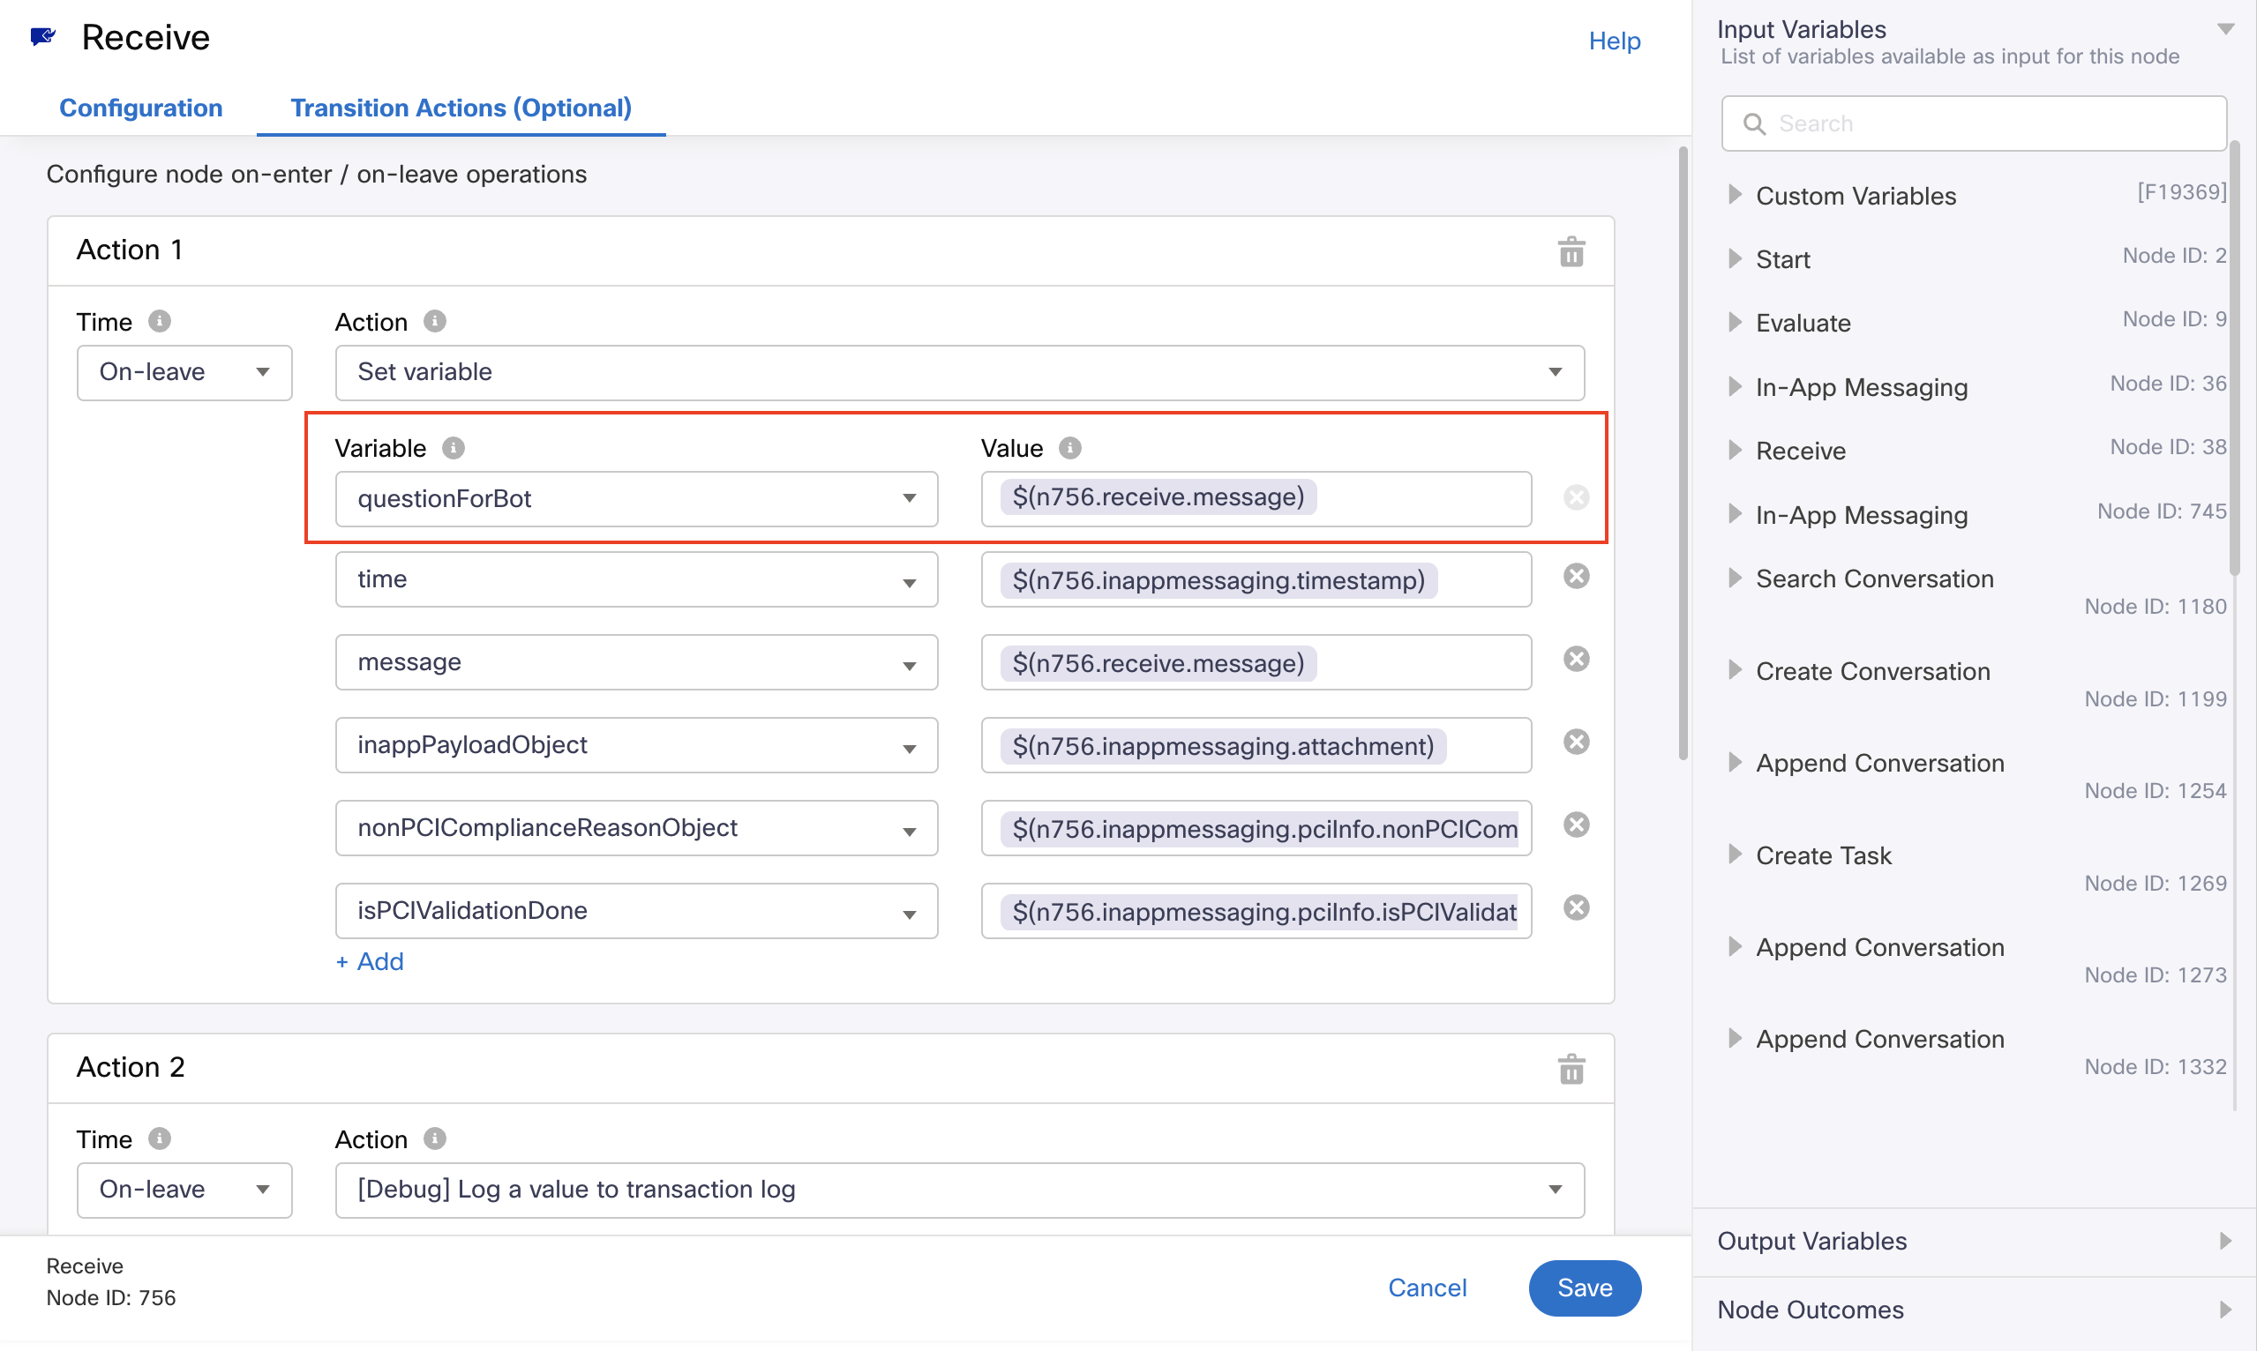
Task: Collapse the Input Variables panel
Action: tap(2225, 29)
